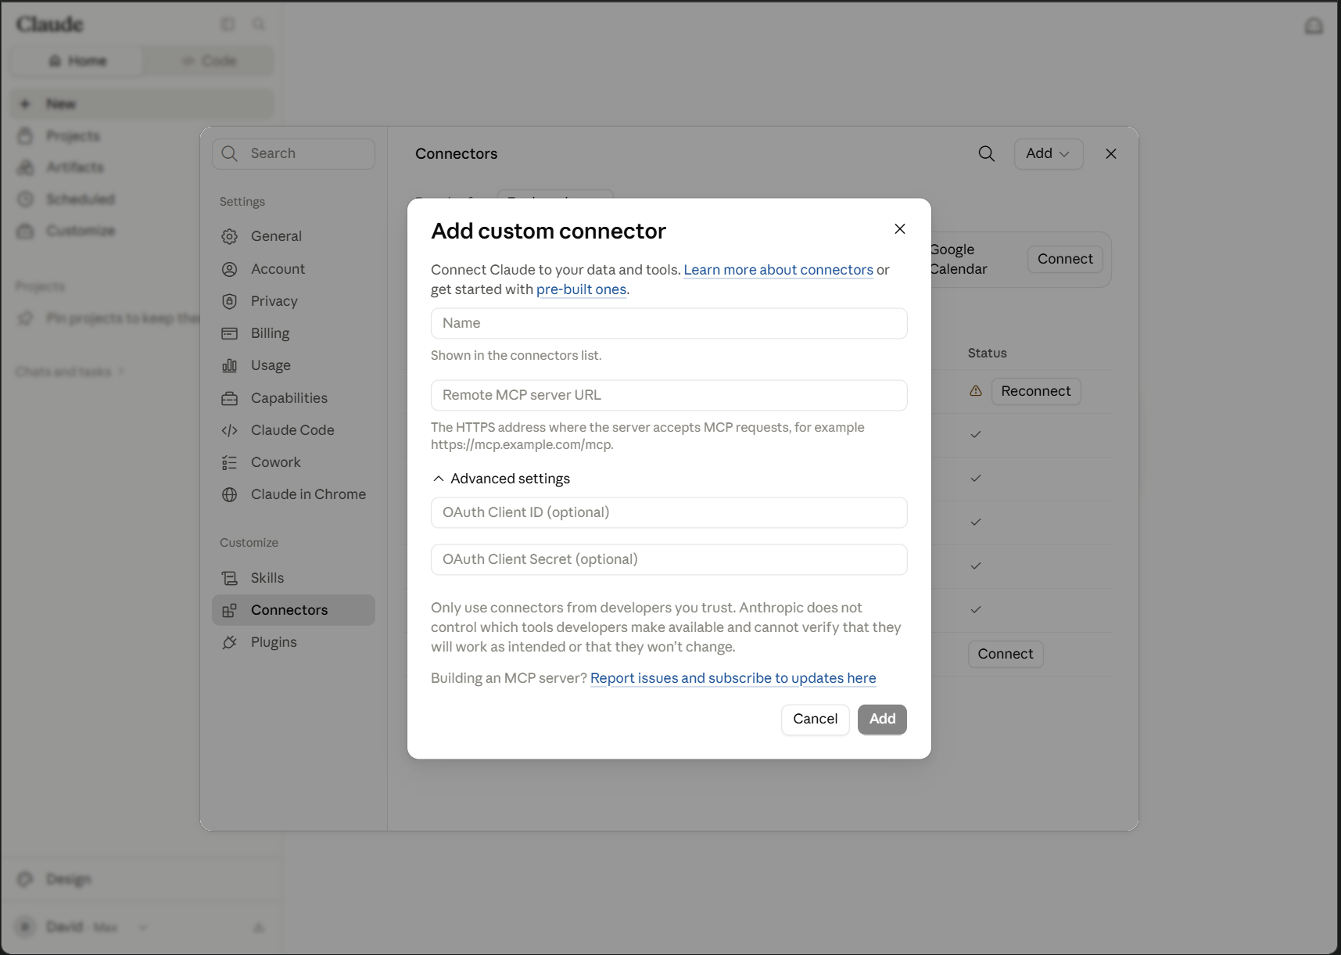This screenshot has width=1341, height=955.
Task: Open Learn more about connectors link
Action: click(778, 269)
